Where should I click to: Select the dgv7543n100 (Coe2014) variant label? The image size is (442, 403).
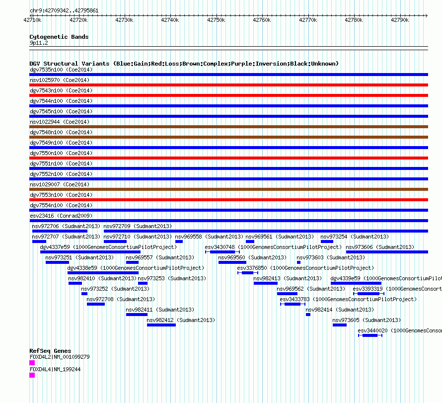point(61,90)
